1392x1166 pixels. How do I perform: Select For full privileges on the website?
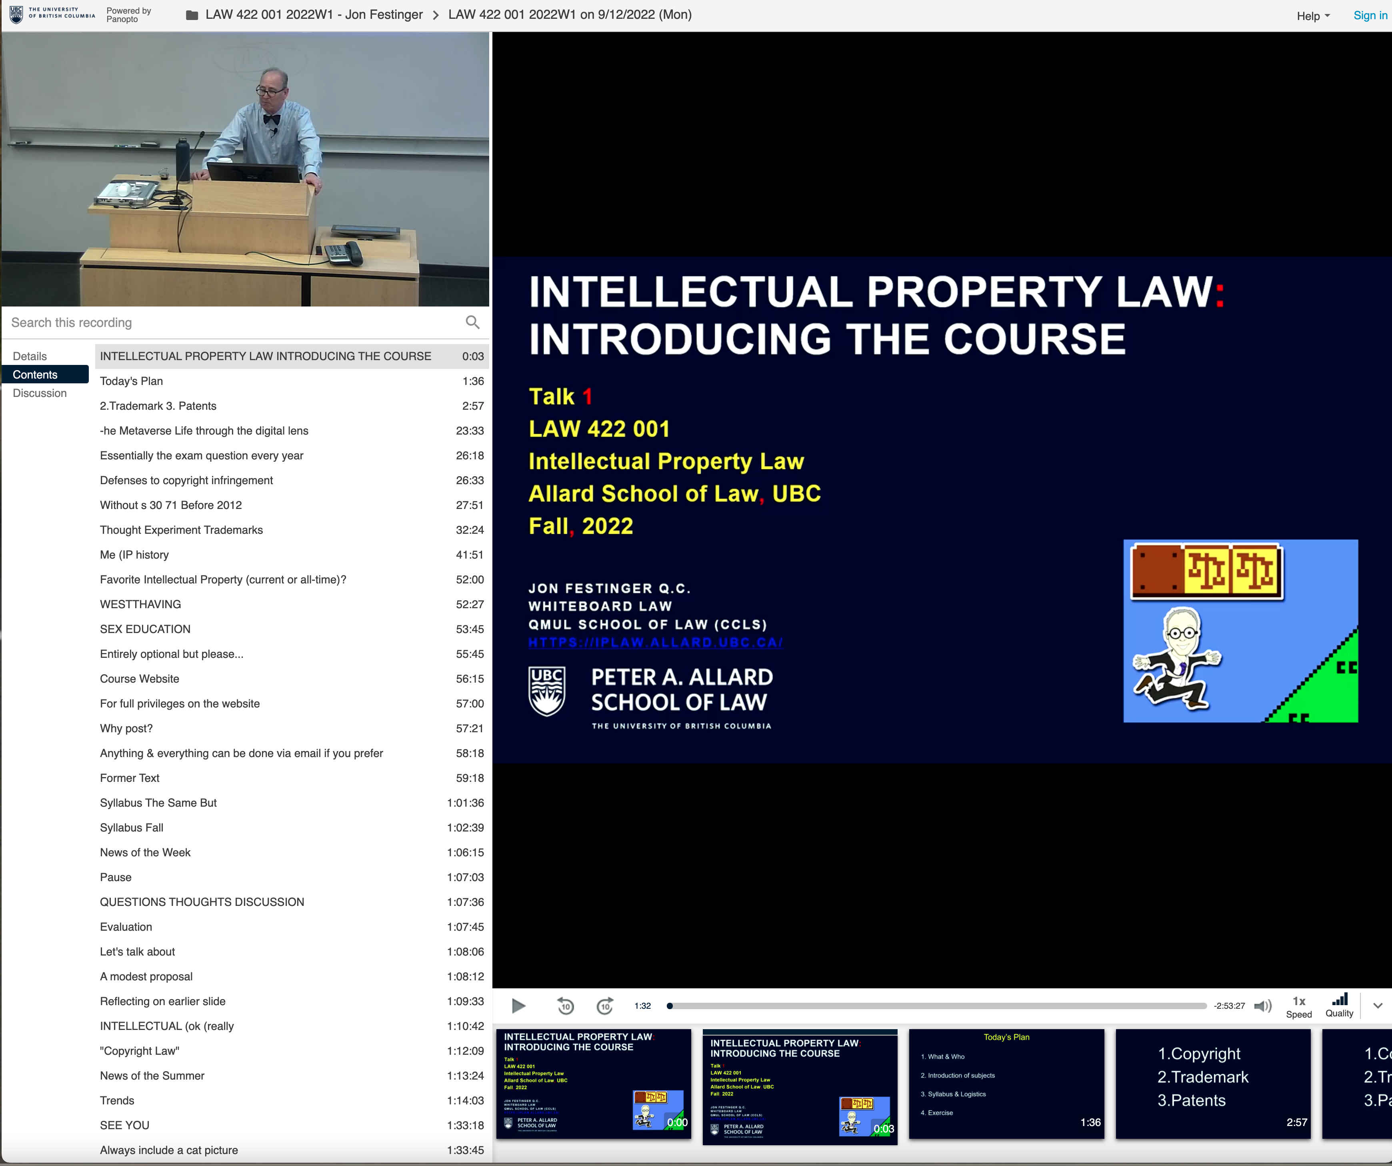coord(292,704)
